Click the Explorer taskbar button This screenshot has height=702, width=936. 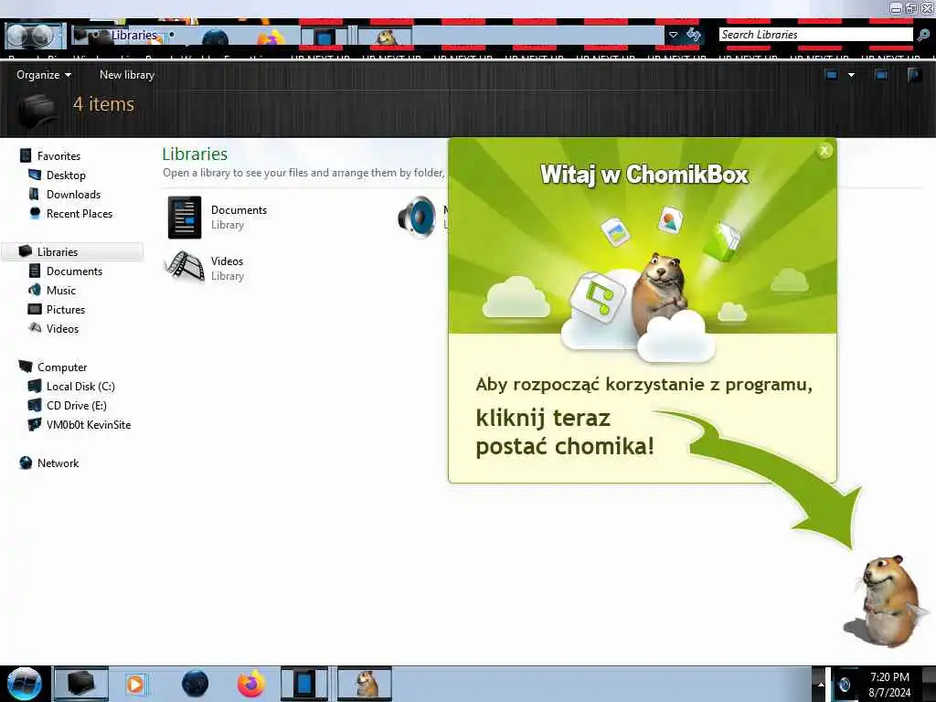[x=81, y=684]
